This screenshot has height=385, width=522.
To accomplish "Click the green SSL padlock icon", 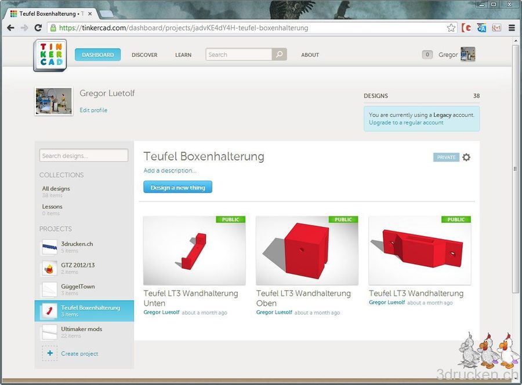I will [x=53, y=28].
